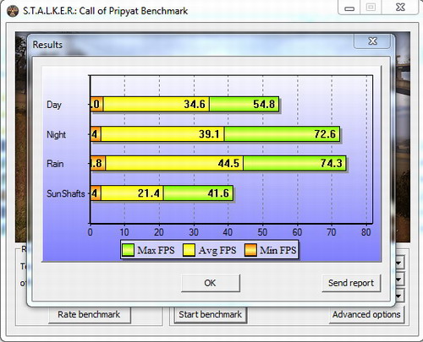Click the Day 34.6 average FPS bar
423x342 pixels.
point(157,104)
